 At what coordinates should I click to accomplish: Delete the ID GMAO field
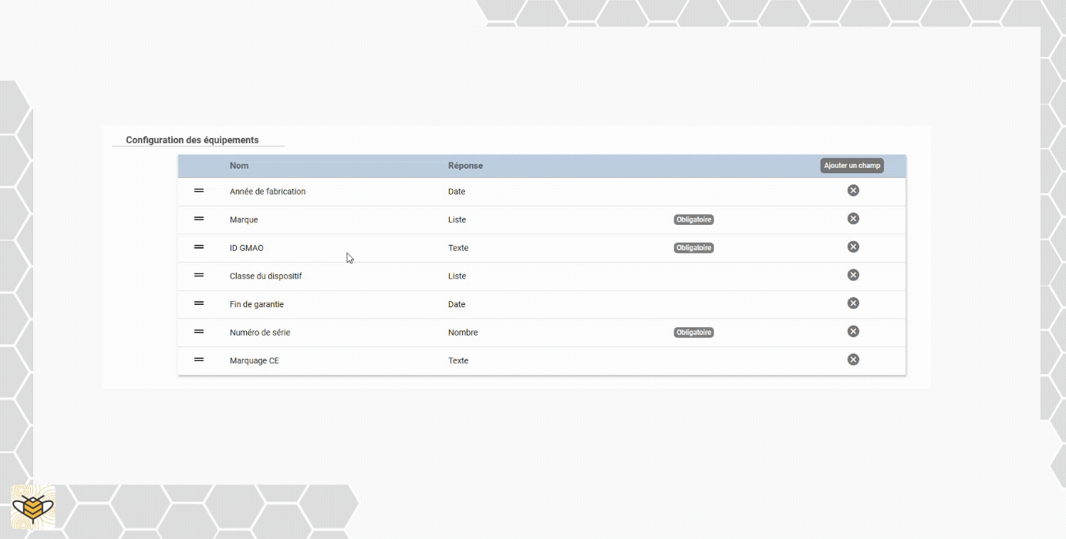[x=853, y=246]
